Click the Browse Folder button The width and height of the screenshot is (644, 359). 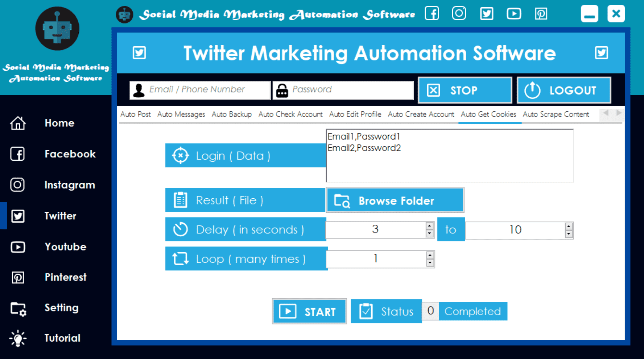pos(395,200)
